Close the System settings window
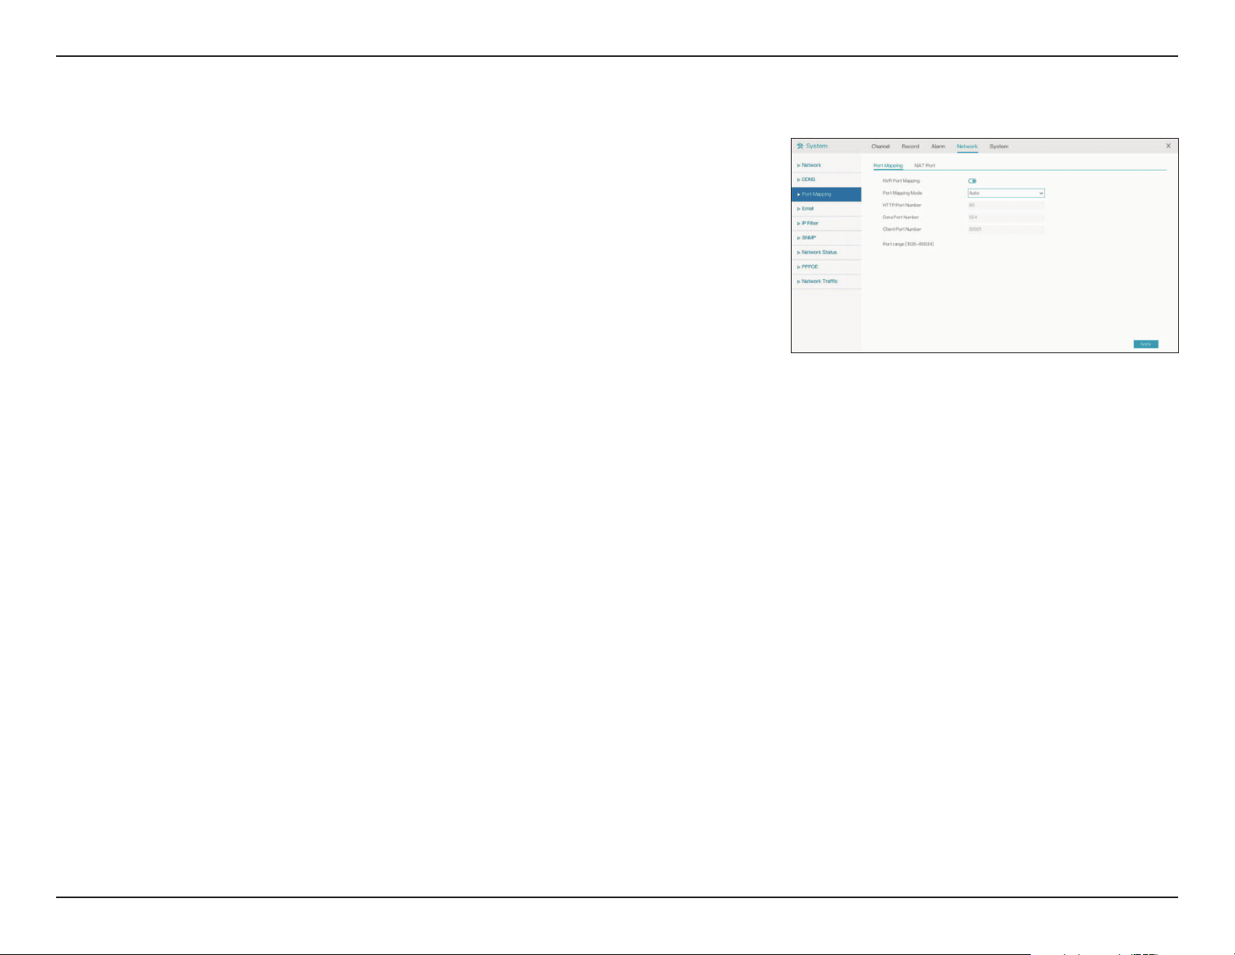 1168,146
